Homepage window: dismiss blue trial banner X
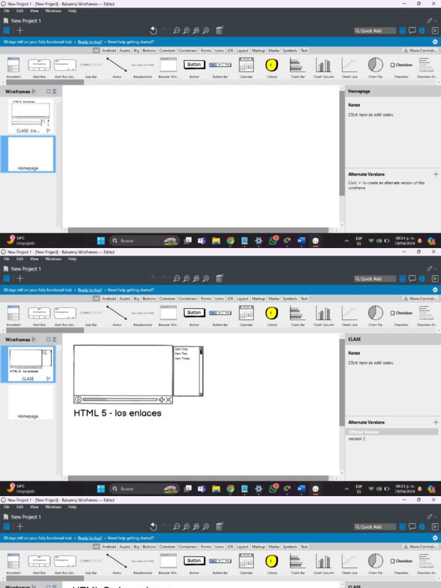Viewport: 441px width, 588px height. click(435, 42)
